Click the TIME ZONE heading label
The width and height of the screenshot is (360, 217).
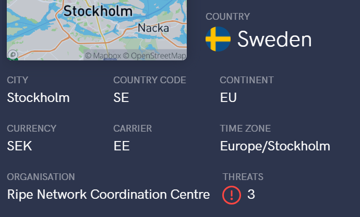[x=245, y=129]
